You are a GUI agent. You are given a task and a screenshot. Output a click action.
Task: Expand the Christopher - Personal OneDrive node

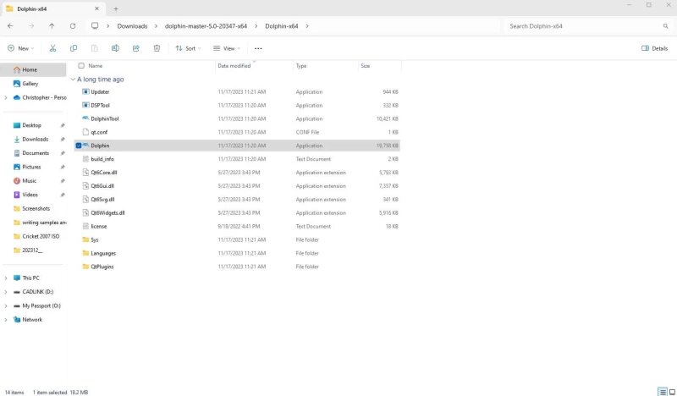click(6, 97)
